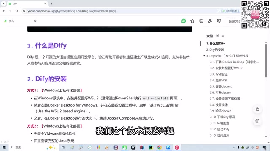Image resolution: width=270 pixels, height=151 pixels.
Task: Open outline entry 3. Dify安装-【方式1】详细过程
Action: (x=227, y=56)
